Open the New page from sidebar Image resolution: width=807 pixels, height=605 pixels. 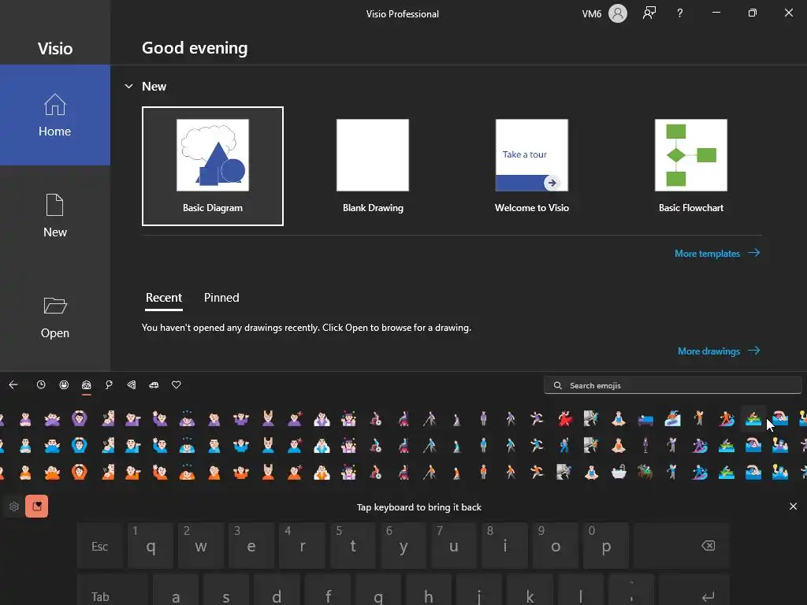coord(55,216)
